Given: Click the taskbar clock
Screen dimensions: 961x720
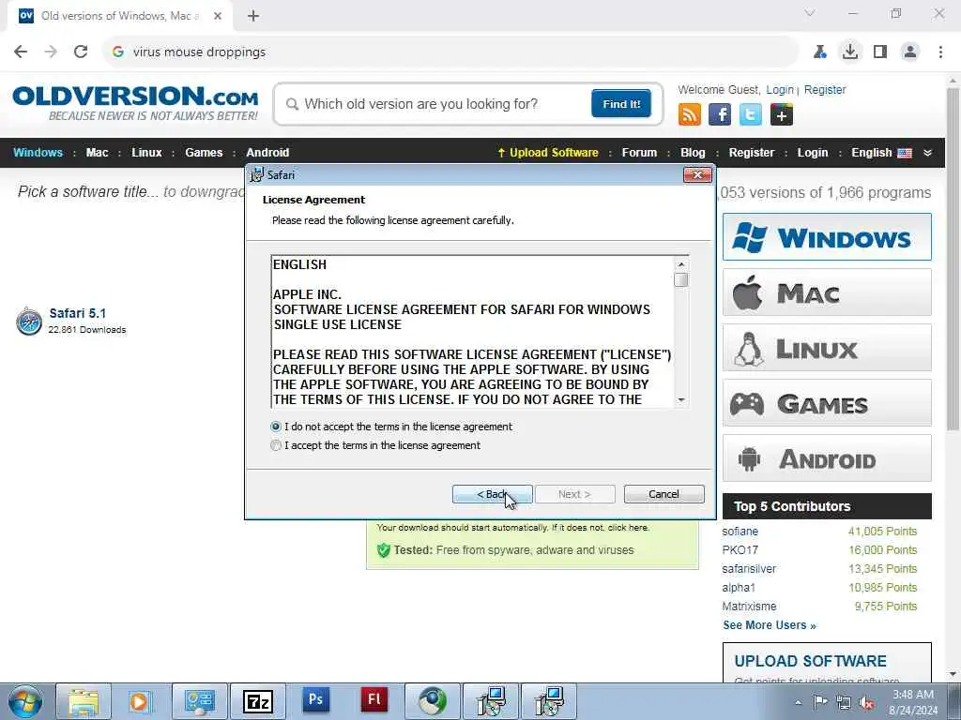Looking at the screenshot, I should 913,702.
